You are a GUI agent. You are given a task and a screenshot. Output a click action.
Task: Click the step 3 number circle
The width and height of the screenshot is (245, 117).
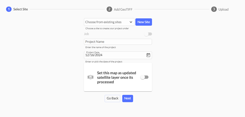(x=214, y=9)
